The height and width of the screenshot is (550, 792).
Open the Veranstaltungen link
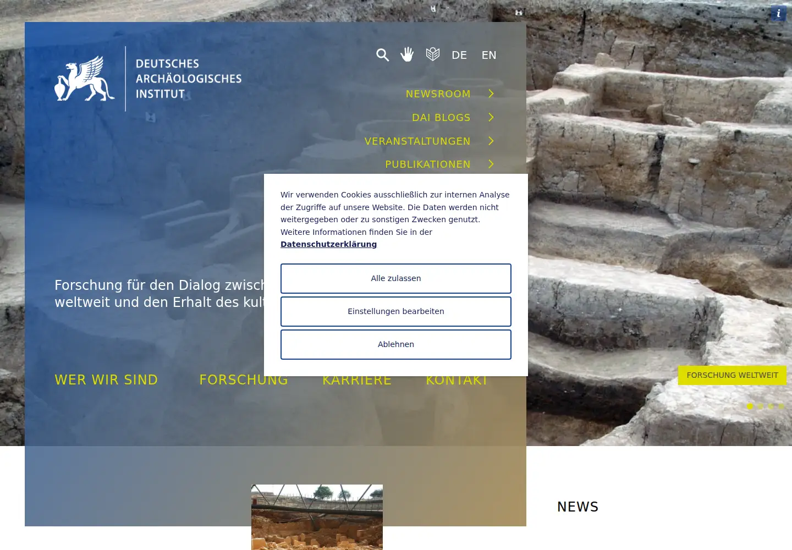pos(417,141)
